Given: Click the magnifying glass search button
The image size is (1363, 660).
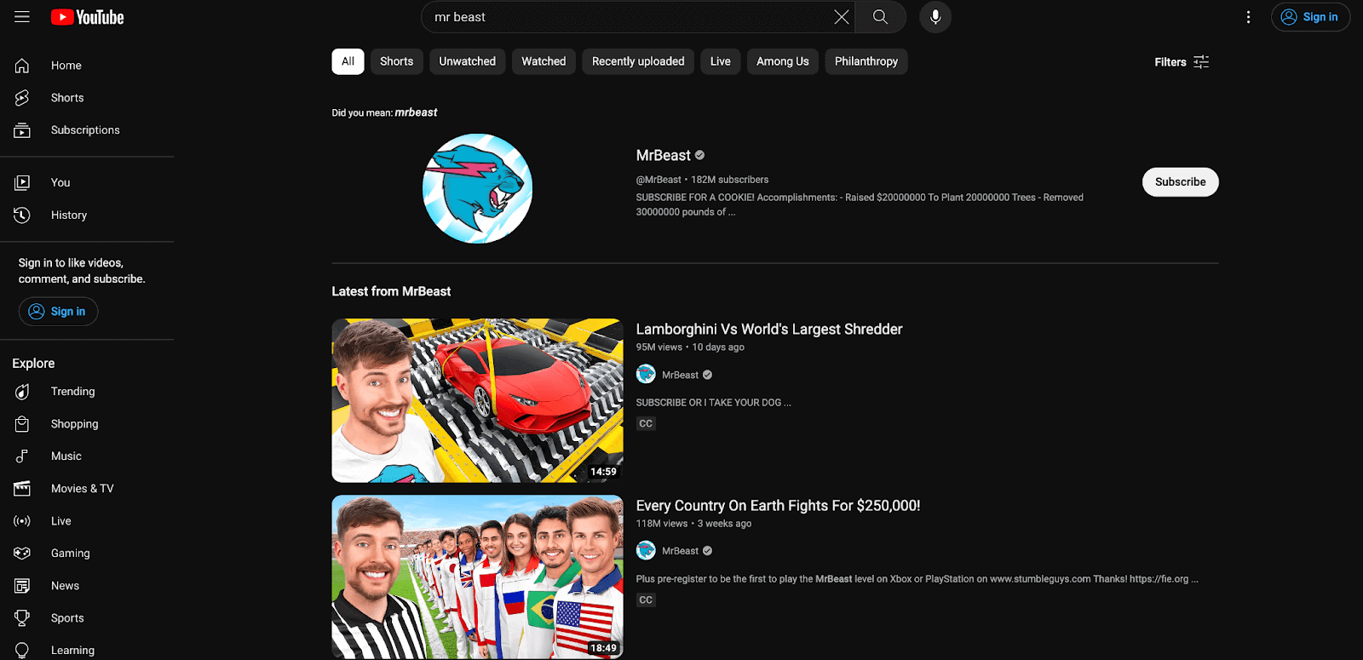Looking at the screenshot, I should [x=880, y=17].
